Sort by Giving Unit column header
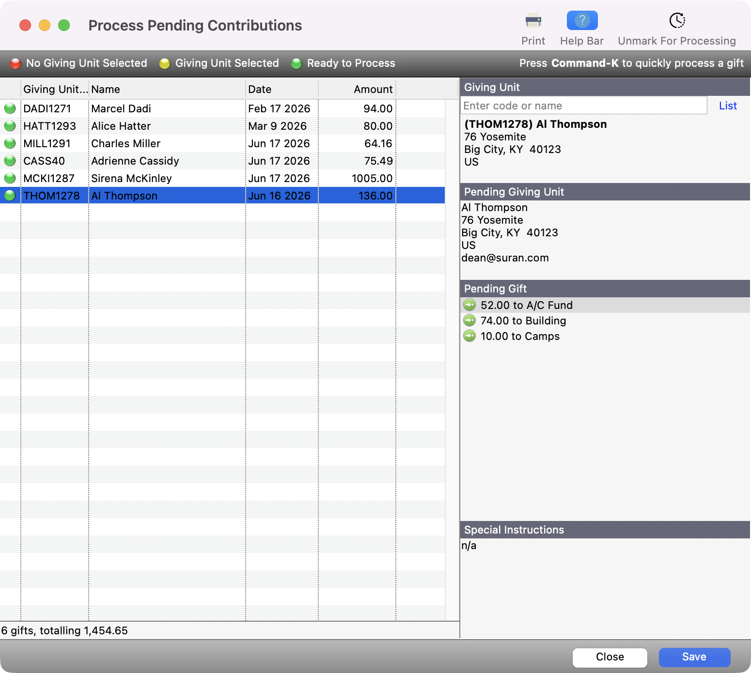The image size is (751, 673). pyautogui.click(x=55, y=89)
